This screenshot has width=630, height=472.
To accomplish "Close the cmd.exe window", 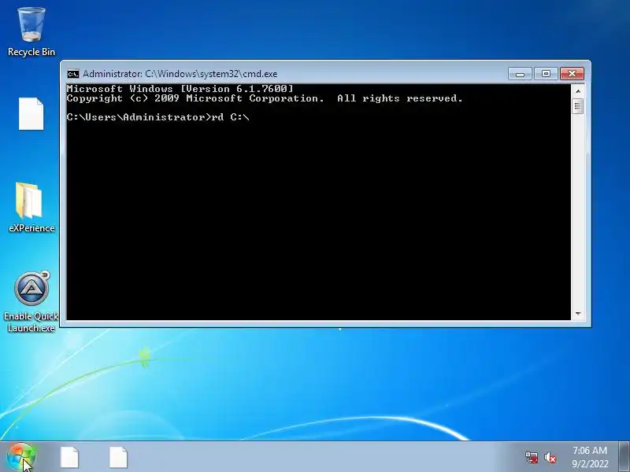I will (x=572, y=74).
